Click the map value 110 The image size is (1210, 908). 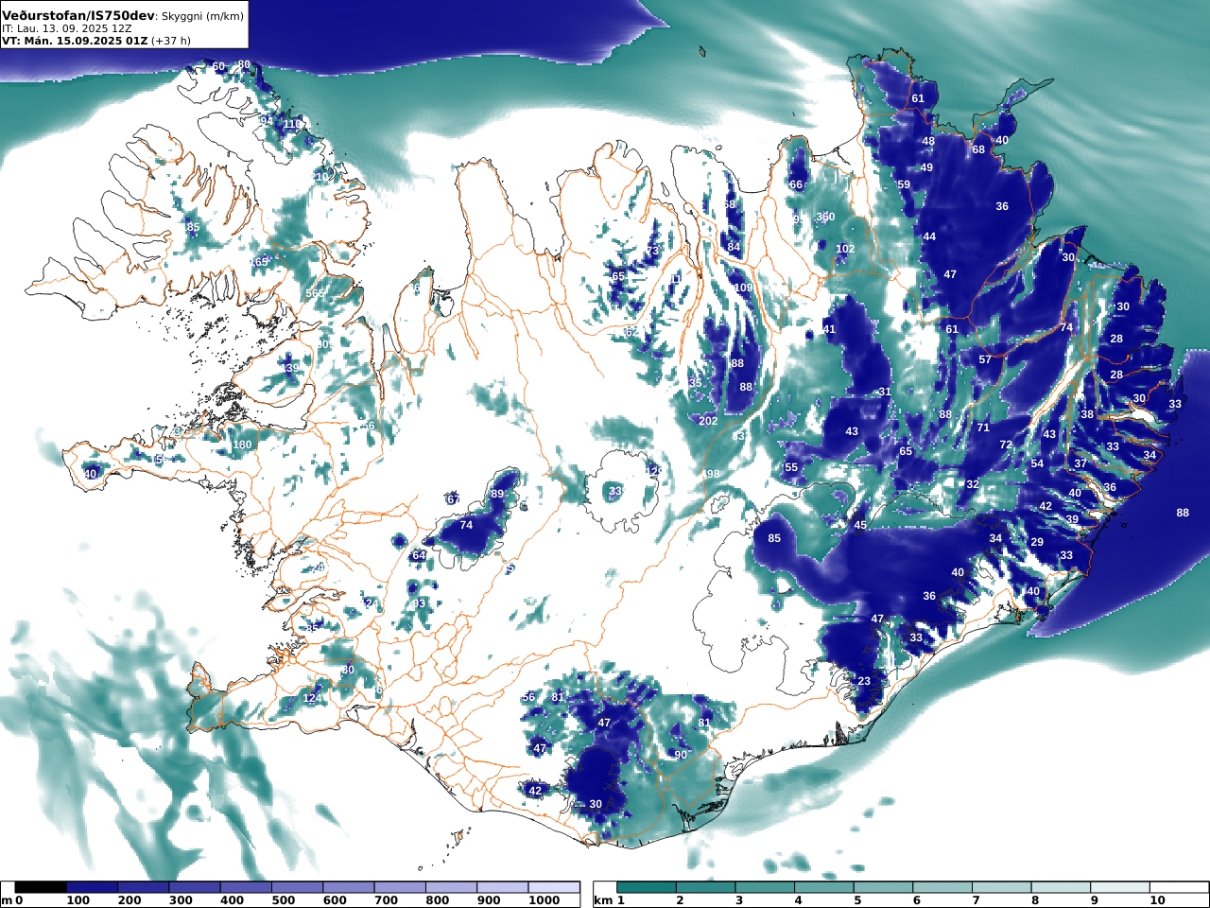(292, 124)
